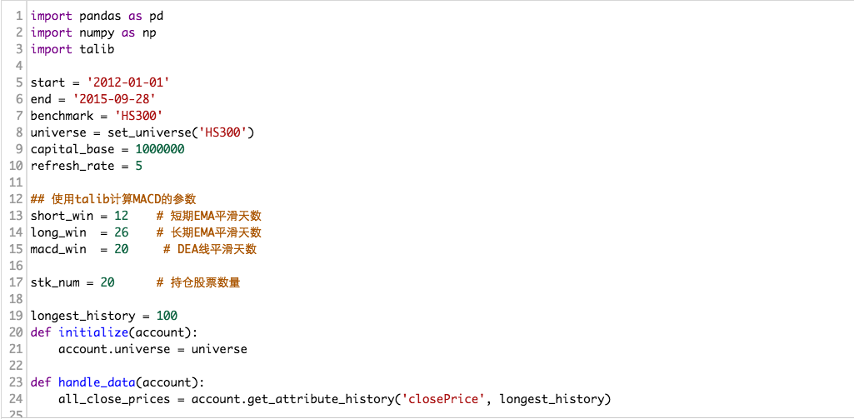Click line number 1 in the gutter
The width and height of the screenshot is (854, 419).
coord(18,16)
